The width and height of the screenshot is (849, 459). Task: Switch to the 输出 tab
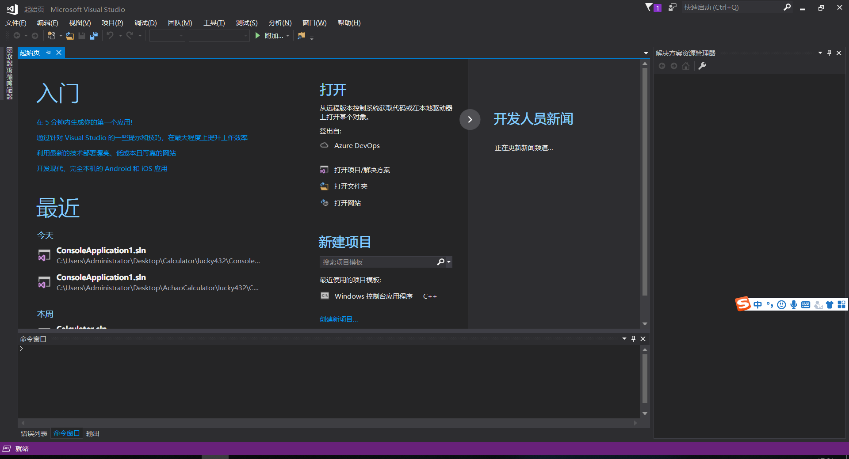click(92, 433)
